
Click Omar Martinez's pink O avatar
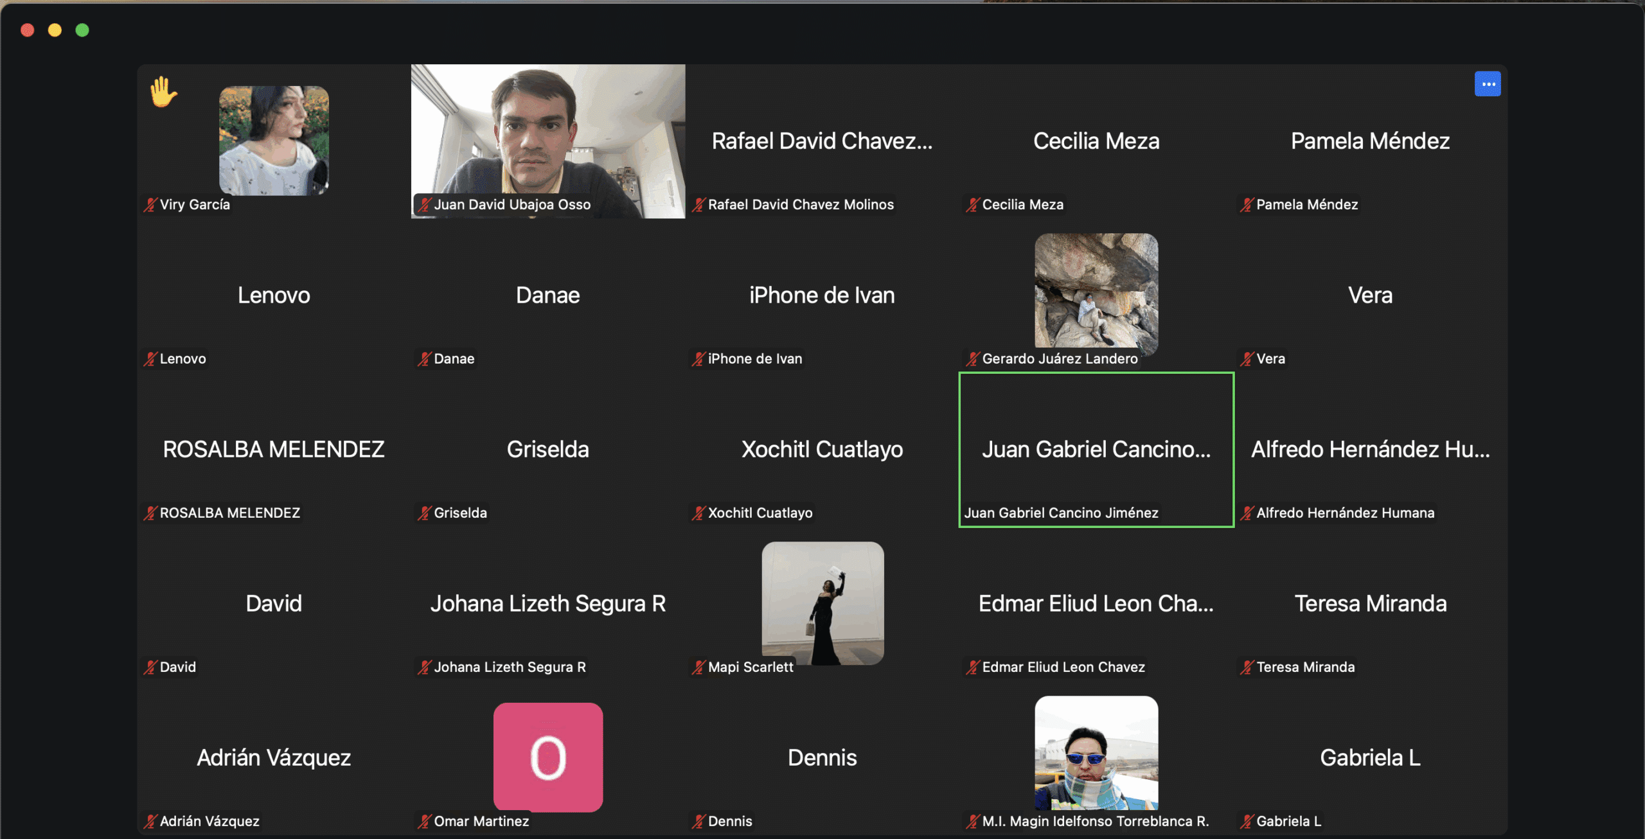(x=547, y=757)
